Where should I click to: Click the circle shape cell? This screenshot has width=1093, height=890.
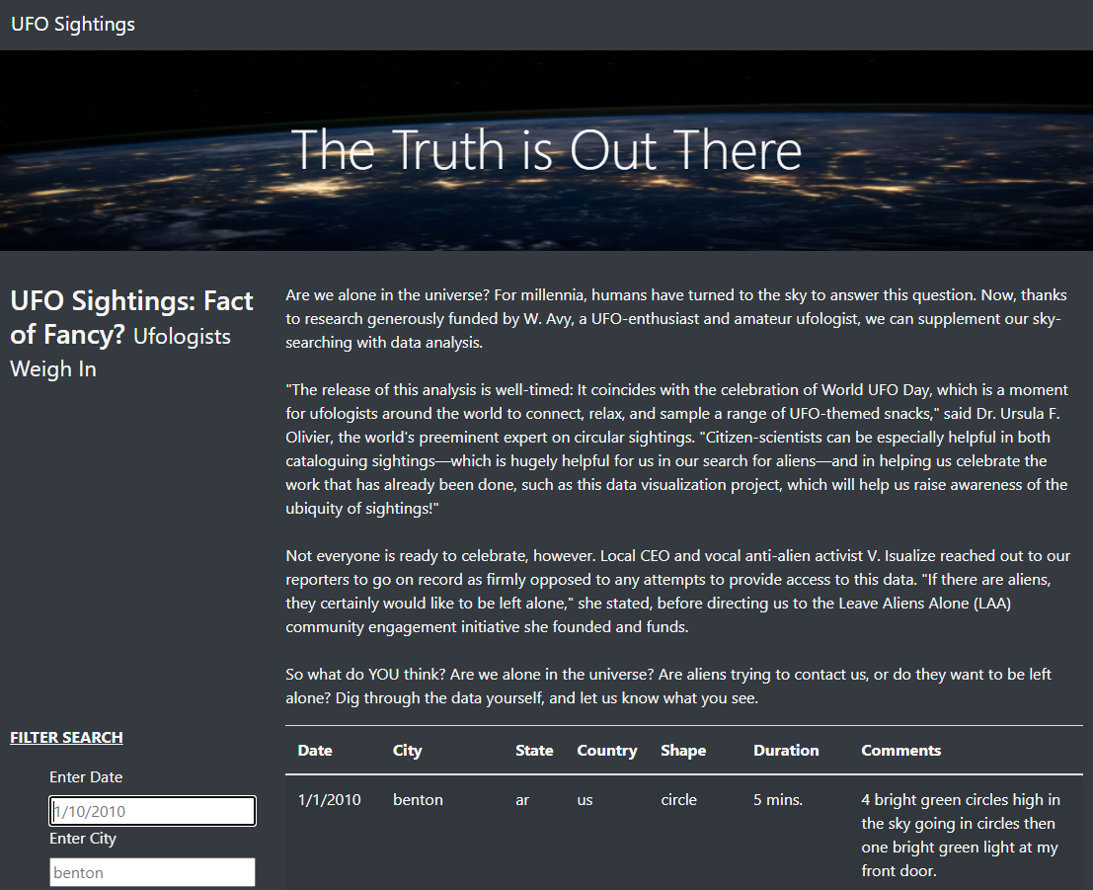click(x=678, y=800)
